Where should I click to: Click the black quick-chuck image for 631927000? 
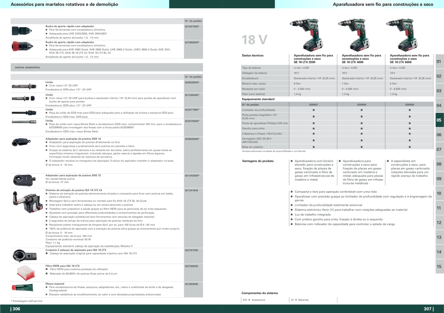click(x=23, y=31)
